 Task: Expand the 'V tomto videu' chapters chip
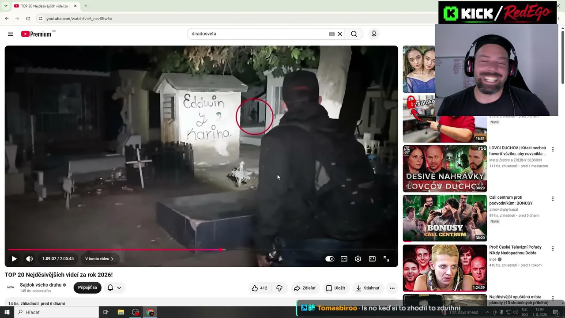(x=99, y=259)
